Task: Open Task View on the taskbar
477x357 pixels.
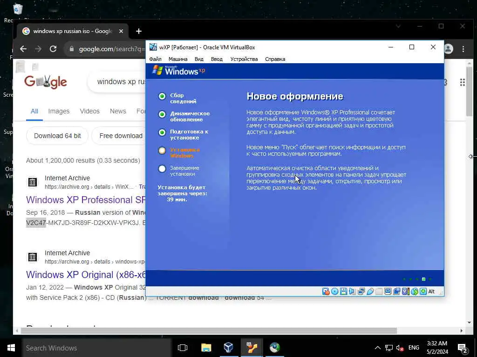Action: 183,348
